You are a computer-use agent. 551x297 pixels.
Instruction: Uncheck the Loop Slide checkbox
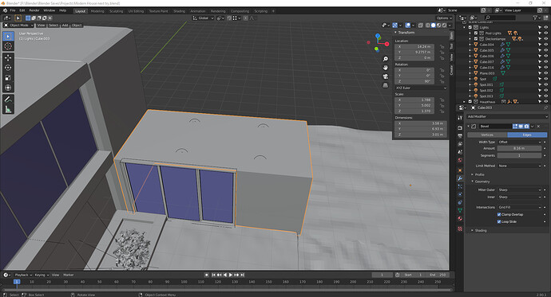click(x=499, y=221)
